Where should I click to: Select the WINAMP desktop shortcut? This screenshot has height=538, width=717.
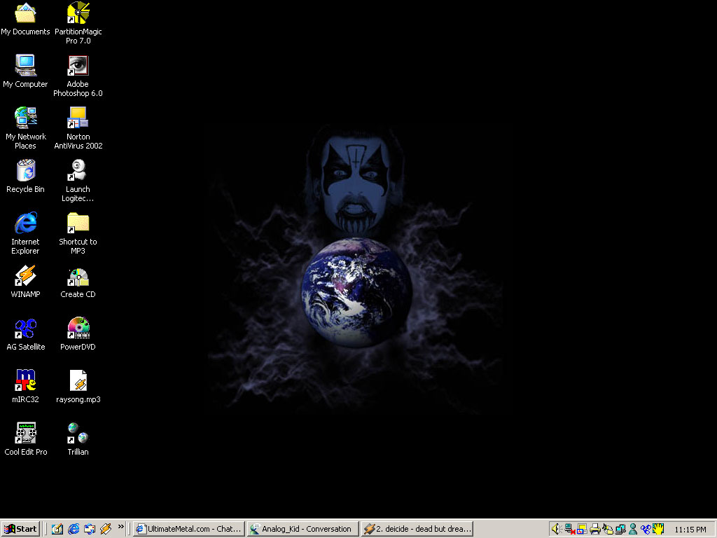(x=26, y=282)
